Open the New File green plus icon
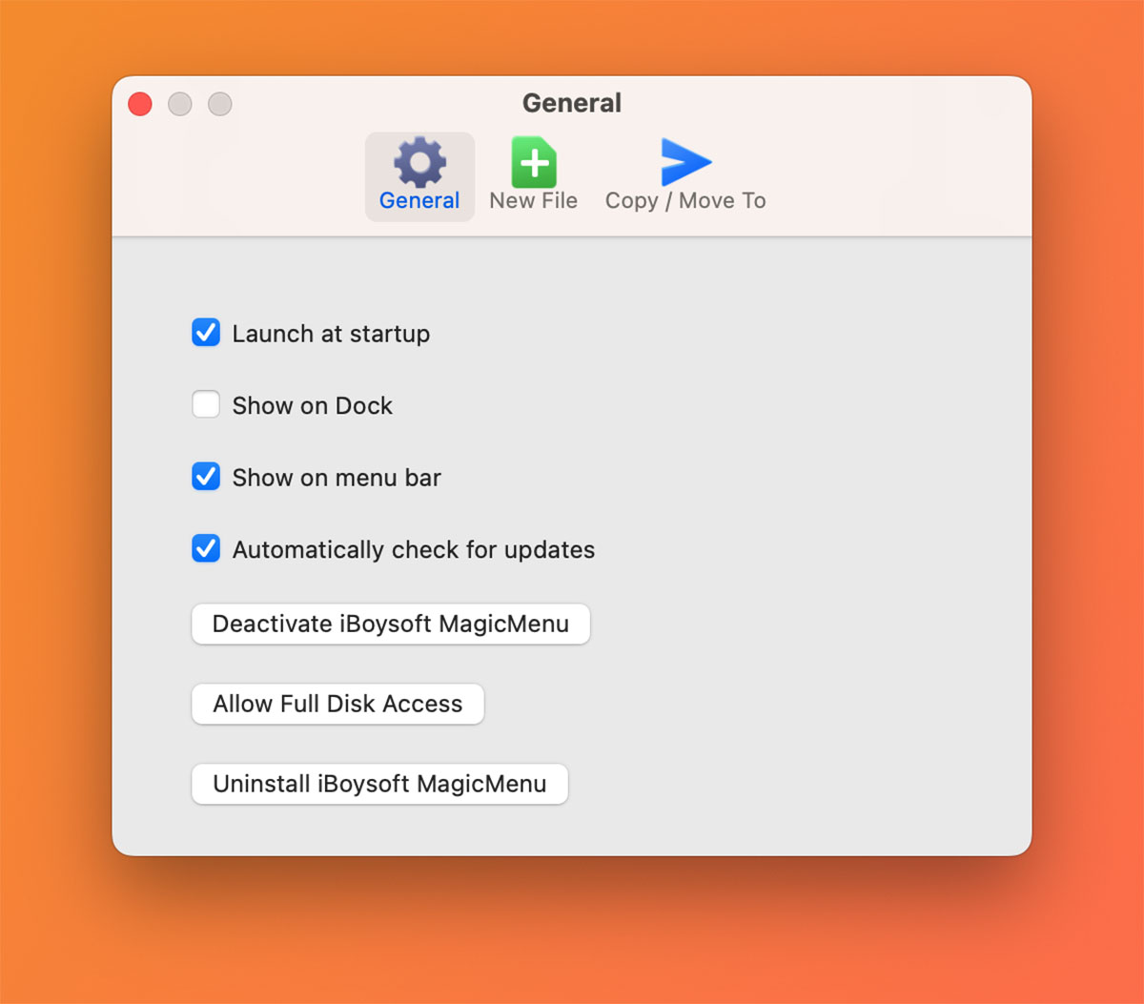This screenshot has width=1144, height=1004. pos(534,162)
